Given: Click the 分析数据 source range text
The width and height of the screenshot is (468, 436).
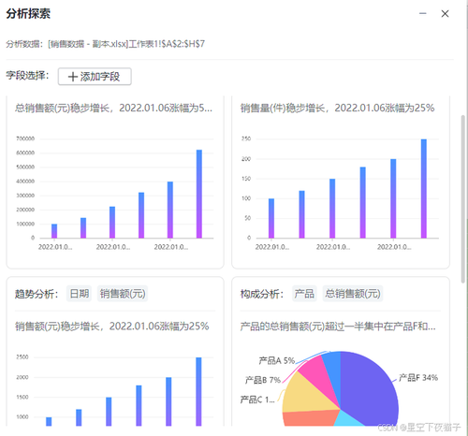Looking at the screenshot, I should coord(106,44).
